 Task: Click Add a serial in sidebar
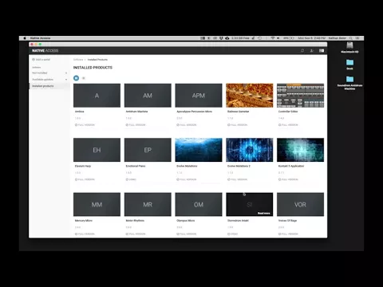point(41,60)
